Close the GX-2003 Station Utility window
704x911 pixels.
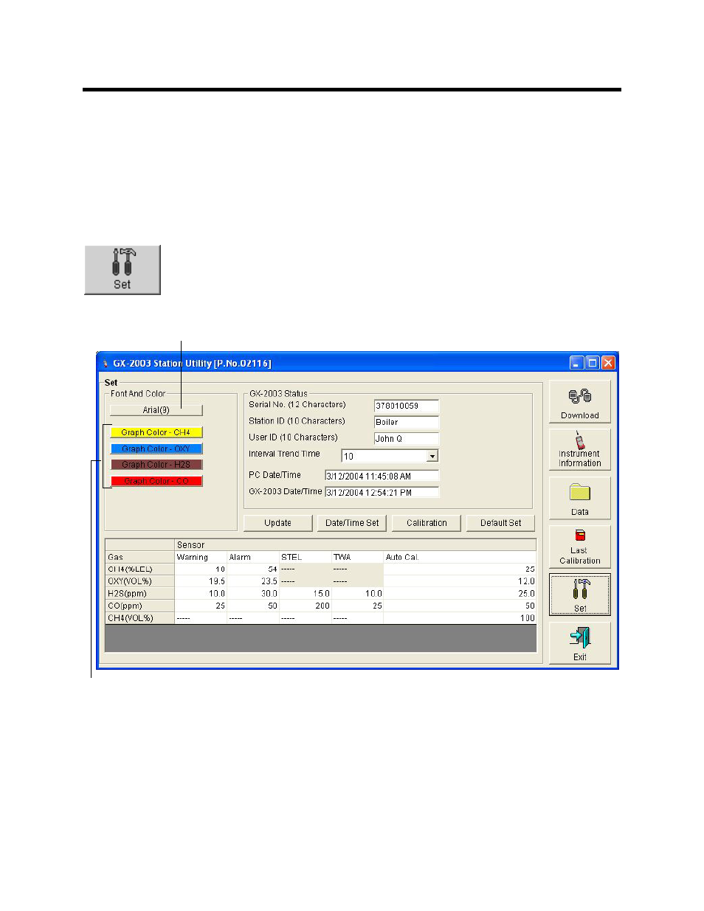608,362
